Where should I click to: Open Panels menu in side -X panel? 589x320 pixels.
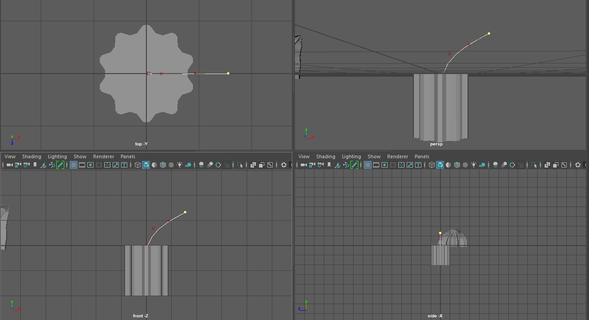point(422,156)
